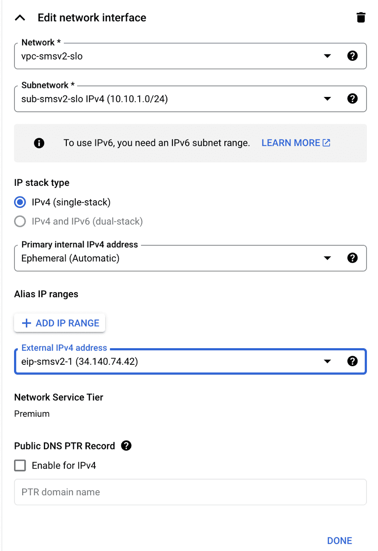
Task: Open help for External IPv4 address
Action: 352,361
